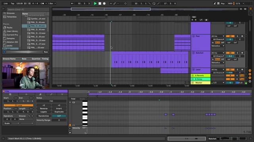Select the Samples folder in Places

(11, 39)
